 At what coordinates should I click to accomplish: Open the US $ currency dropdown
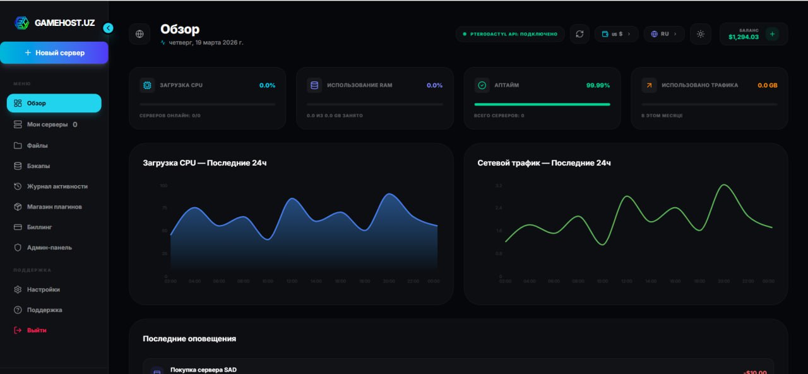(x=616, y=33)
